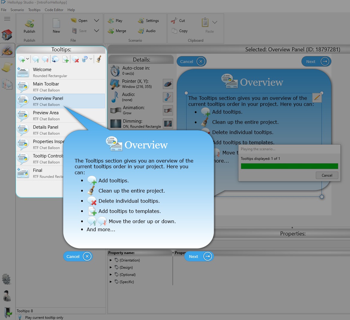Open the File menu
This screenshot has width=350, height=320.
tap(4, 10)
